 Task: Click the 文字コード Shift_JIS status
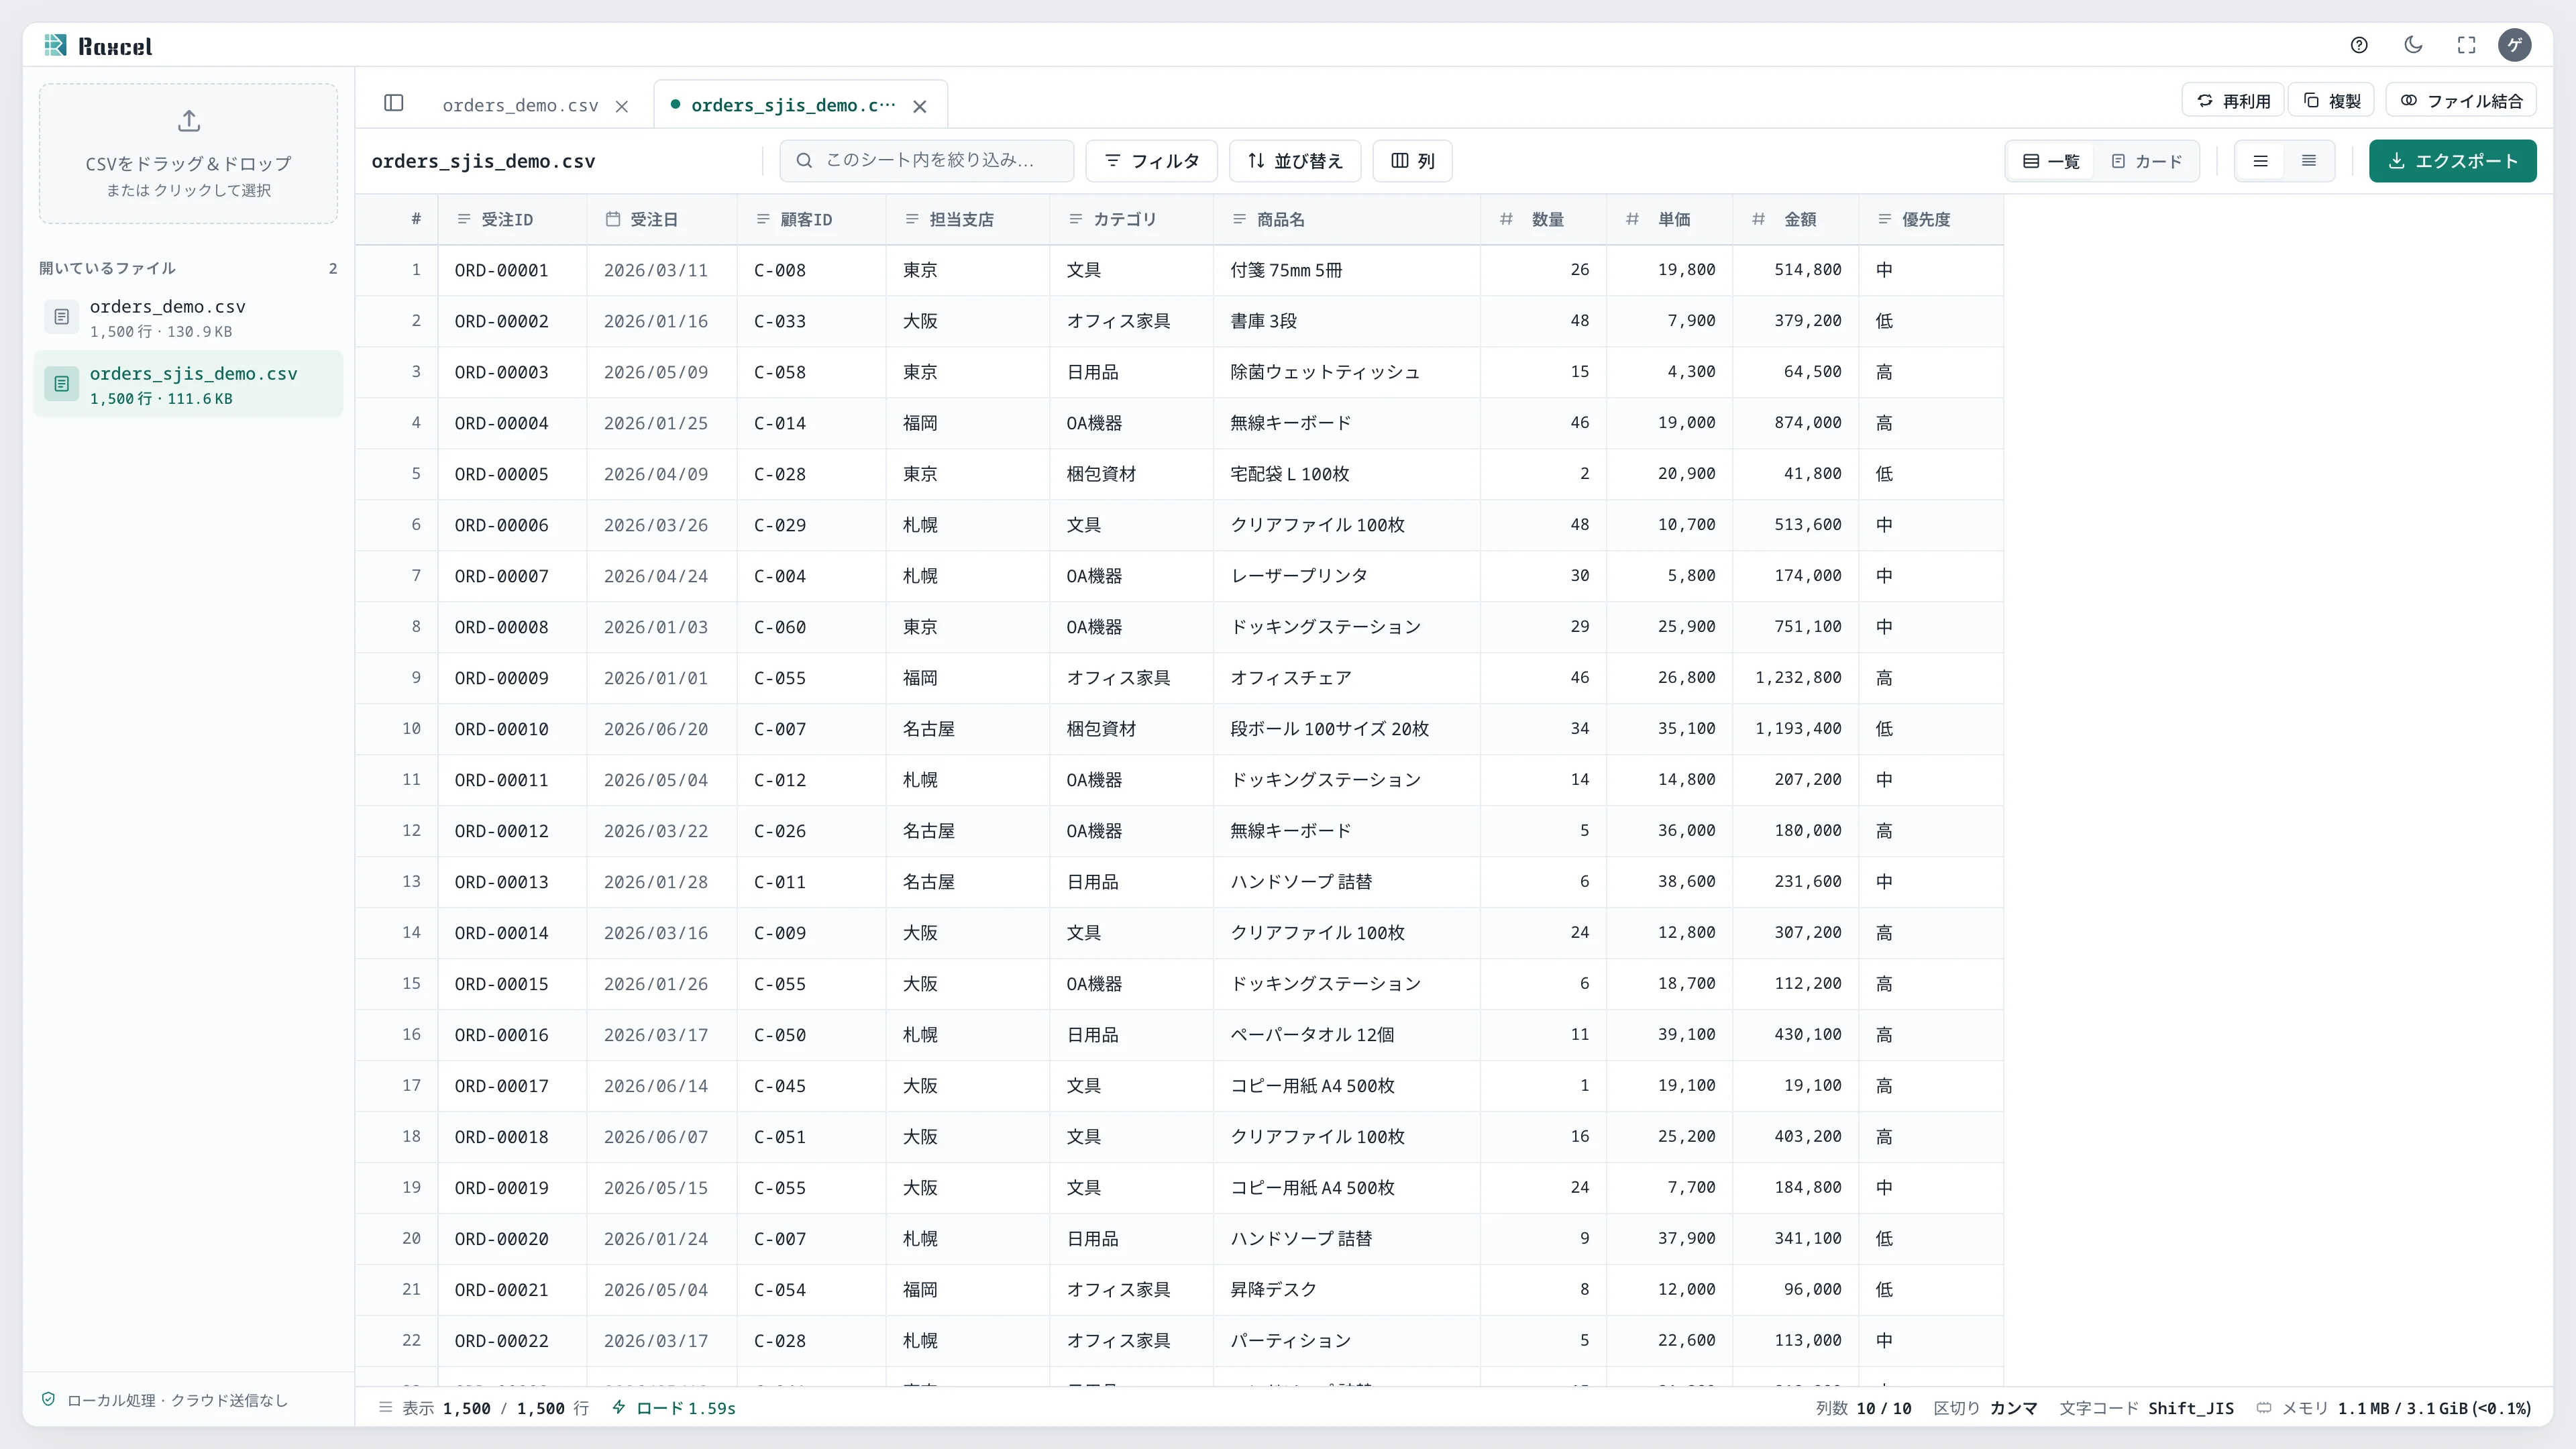tap(2147, 1408)
